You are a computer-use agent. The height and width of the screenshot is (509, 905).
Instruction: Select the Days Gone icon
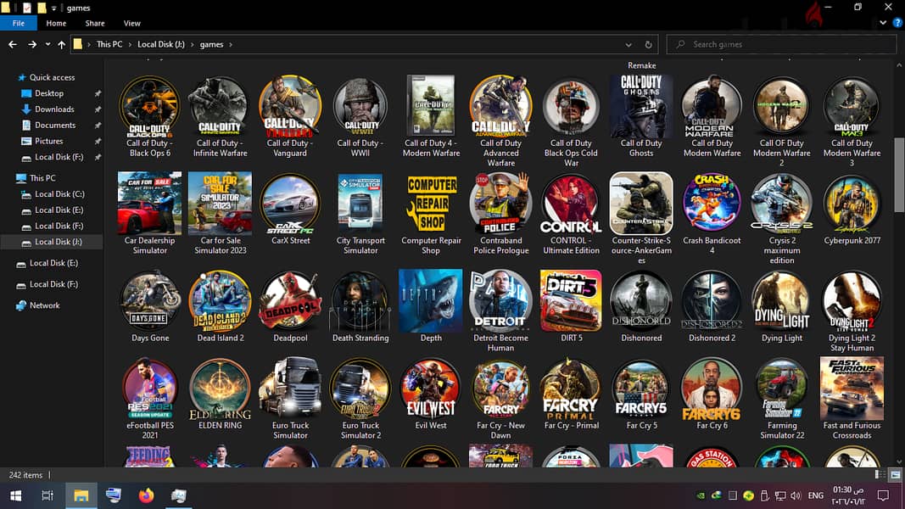pyautogui.click(x=149, y=300)
